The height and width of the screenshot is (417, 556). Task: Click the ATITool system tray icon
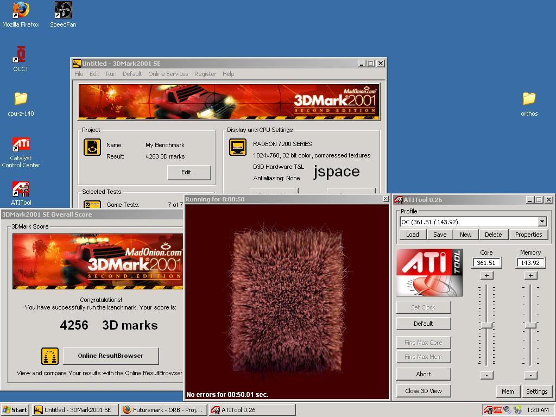pyautogui.click(x=488, y=410)
